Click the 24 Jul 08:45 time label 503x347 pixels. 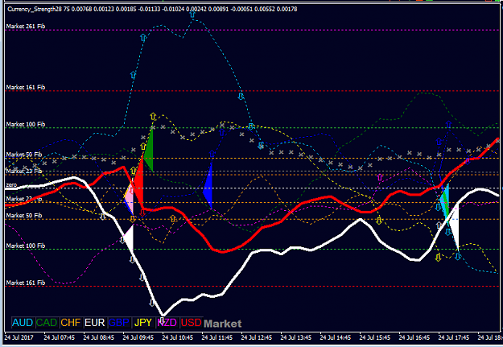98,337
